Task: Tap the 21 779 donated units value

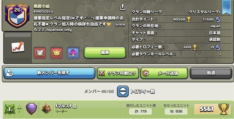Action: pos(140,111)
